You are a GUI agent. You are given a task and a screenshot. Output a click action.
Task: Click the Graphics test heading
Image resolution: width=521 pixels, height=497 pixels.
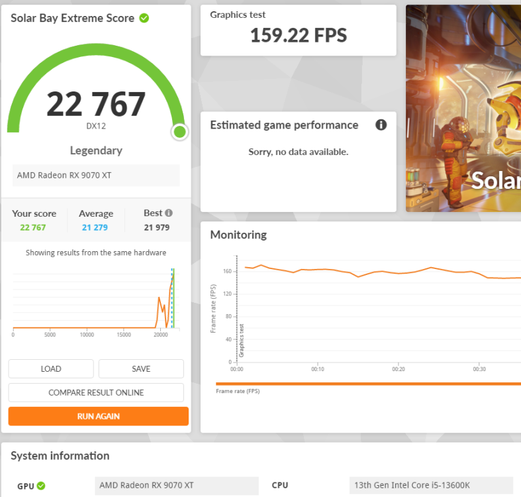point(238,15)
